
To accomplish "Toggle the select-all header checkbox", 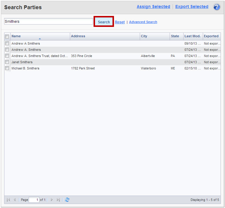I will 7,36.
